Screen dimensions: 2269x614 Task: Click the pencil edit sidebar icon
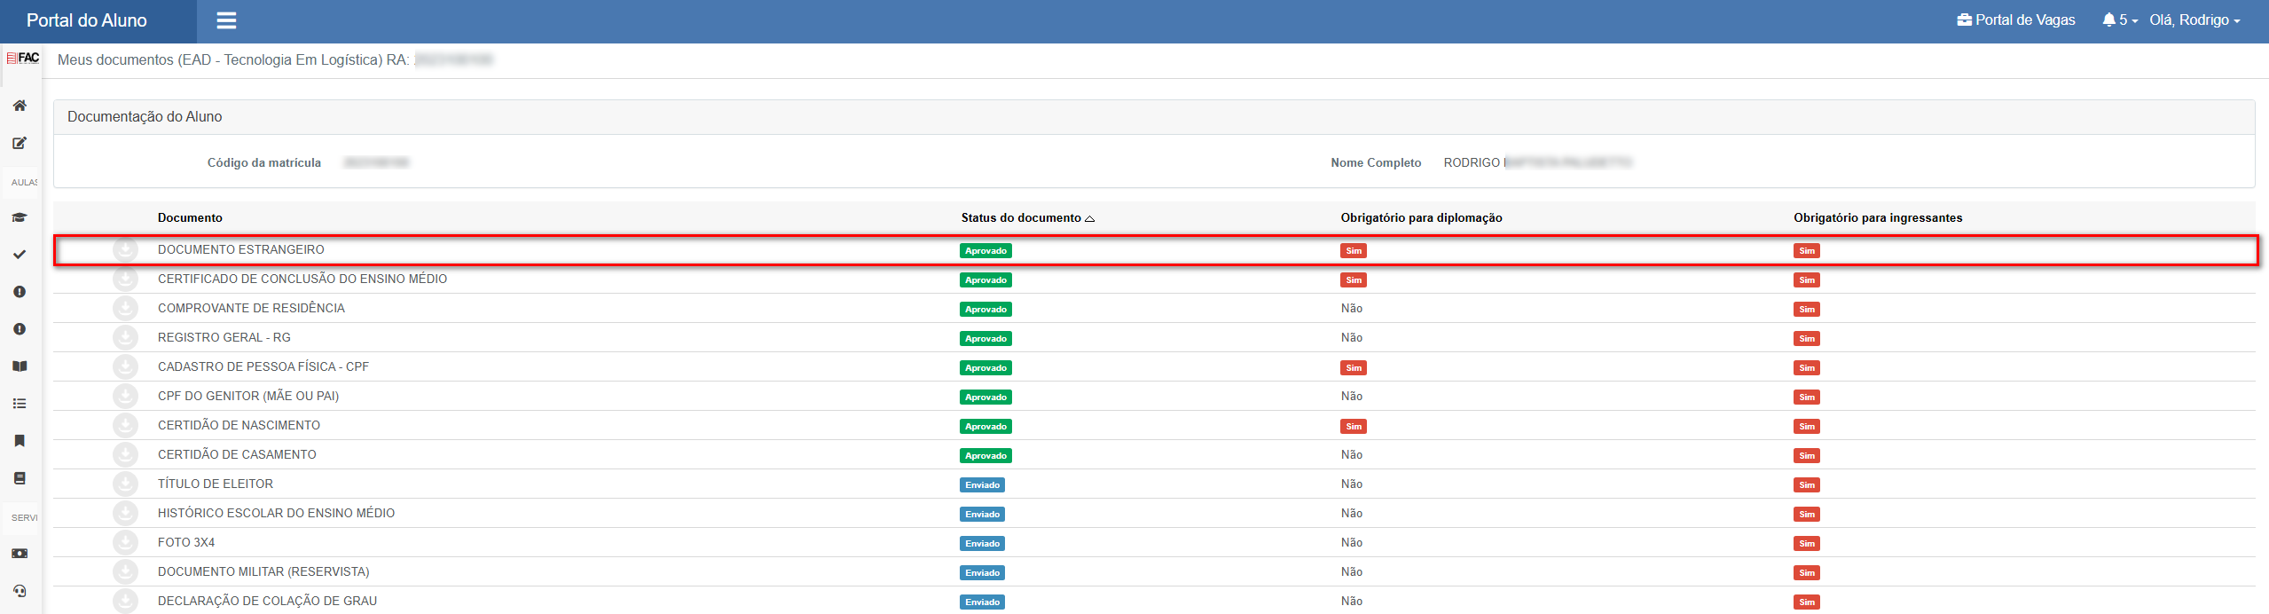coord(20,143)
